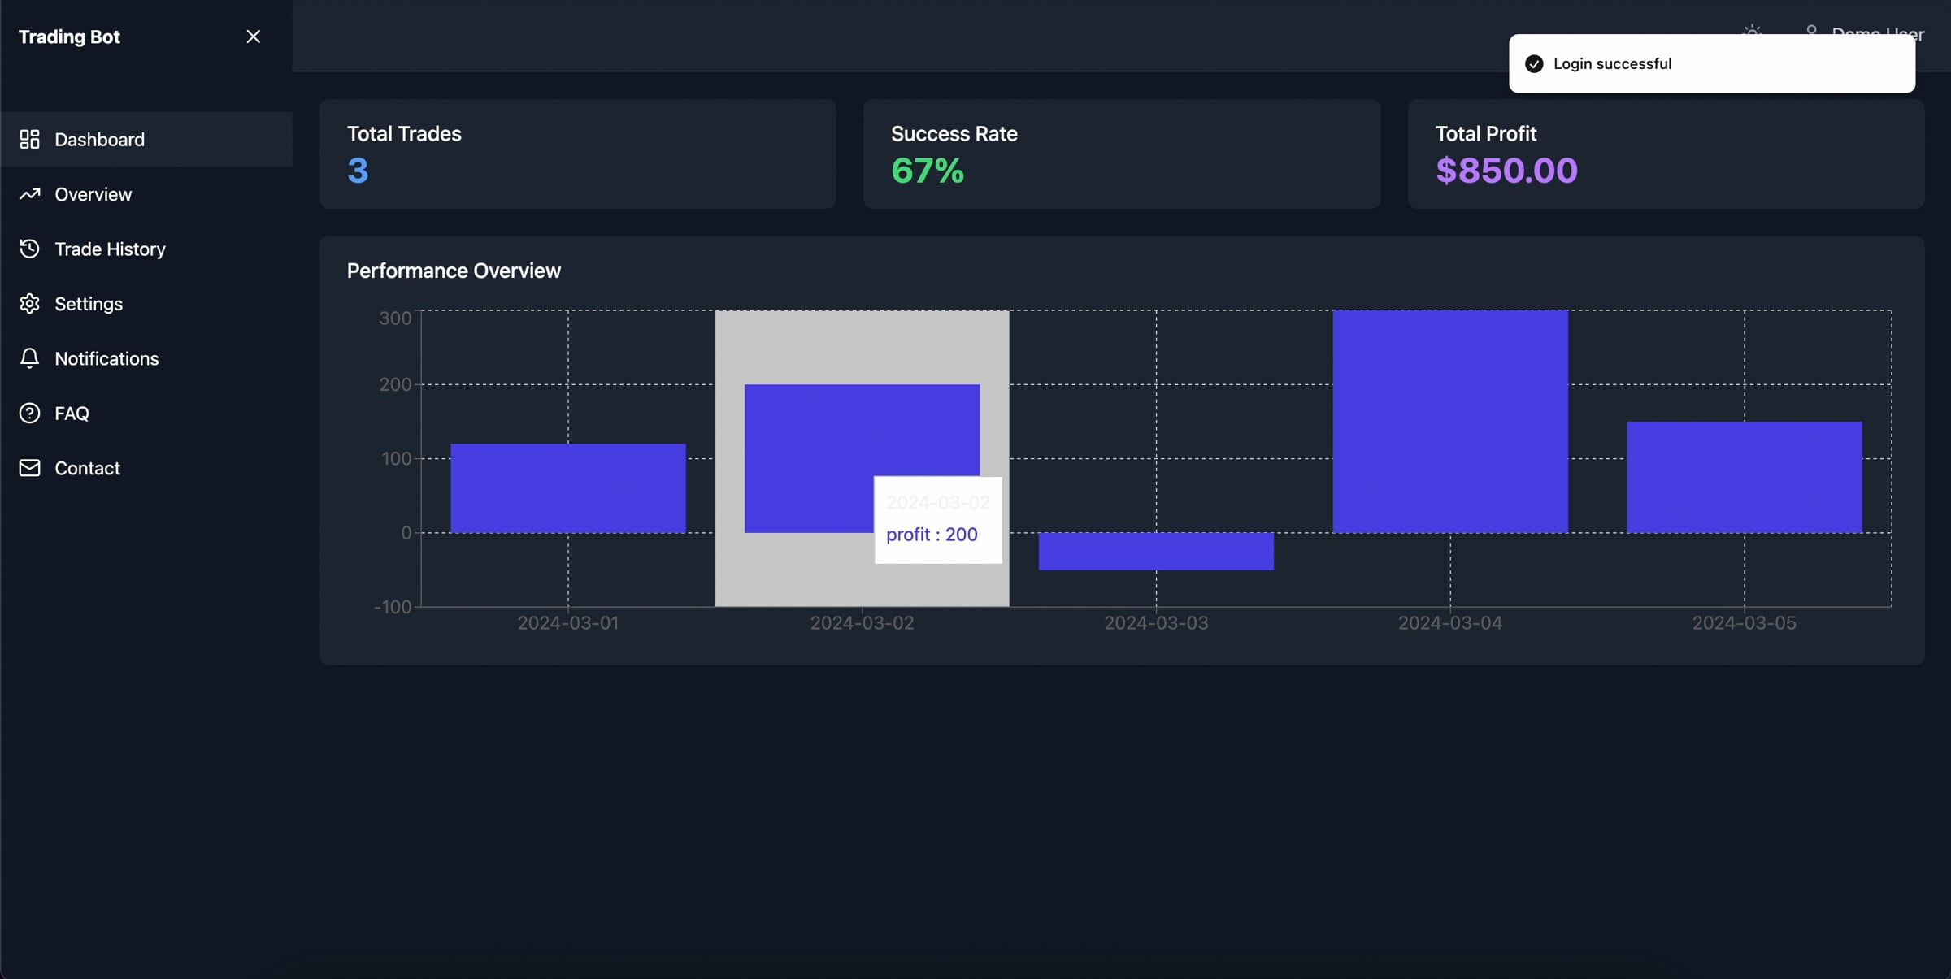Expand the Demo User account menu
This screenshot has height=979, width=1951.
1878,34
